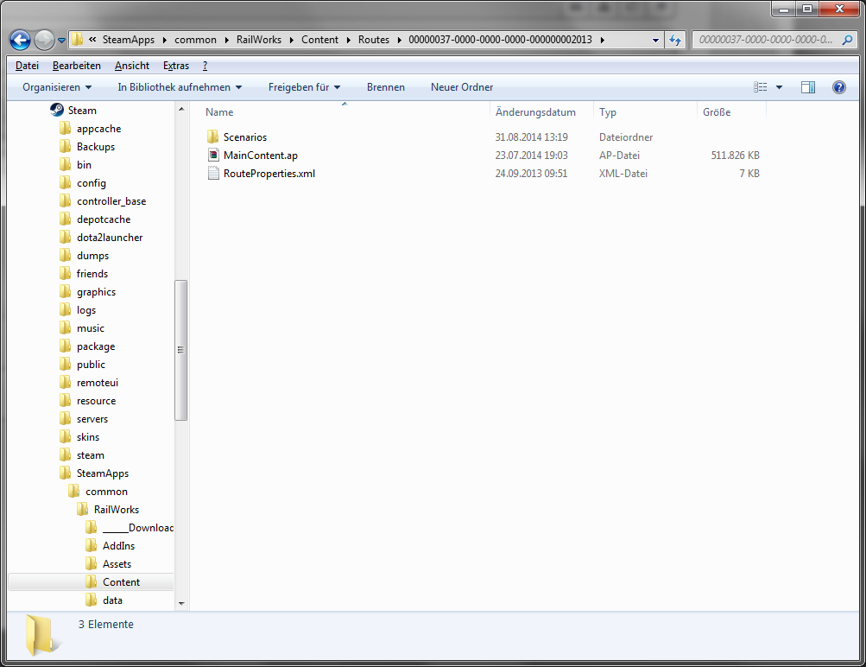The width and height of the screenshot is (866, 667).
Task: Select RailWorks in the address breadcrumb
Action: (259, 40)
